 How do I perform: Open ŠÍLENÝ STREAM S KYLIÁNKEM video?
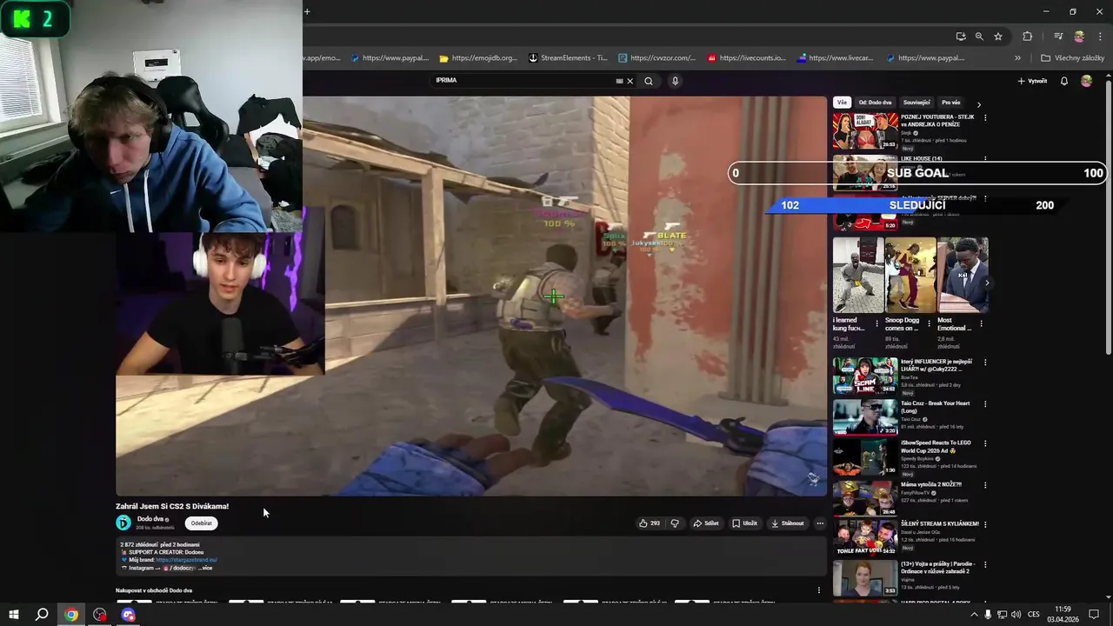tap(865, 538)
